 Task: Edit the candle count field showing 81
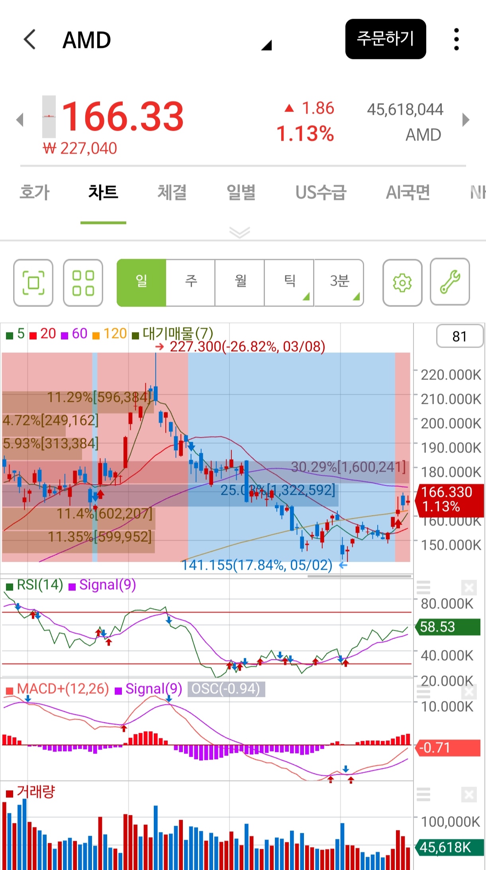460,336
